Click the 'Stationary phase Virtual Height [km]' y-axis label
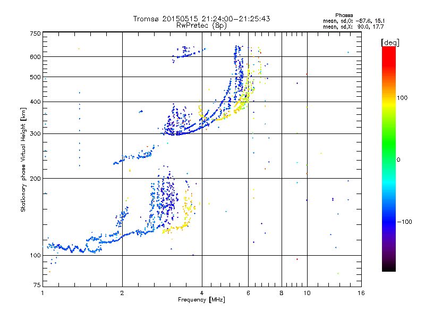The image size is (425, 319). tap(23, 160)
